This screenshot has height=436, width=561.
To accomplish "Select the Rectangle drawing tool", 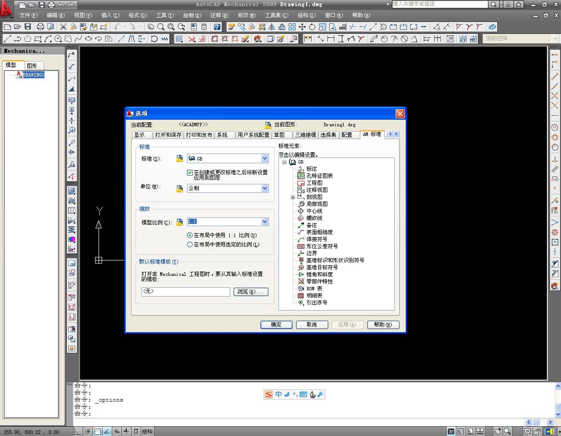I will (38, 39).
